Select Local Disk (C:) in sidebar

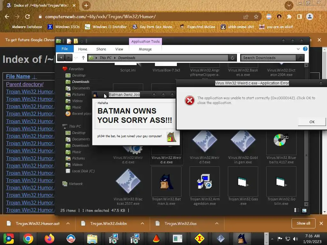[83, 171]
